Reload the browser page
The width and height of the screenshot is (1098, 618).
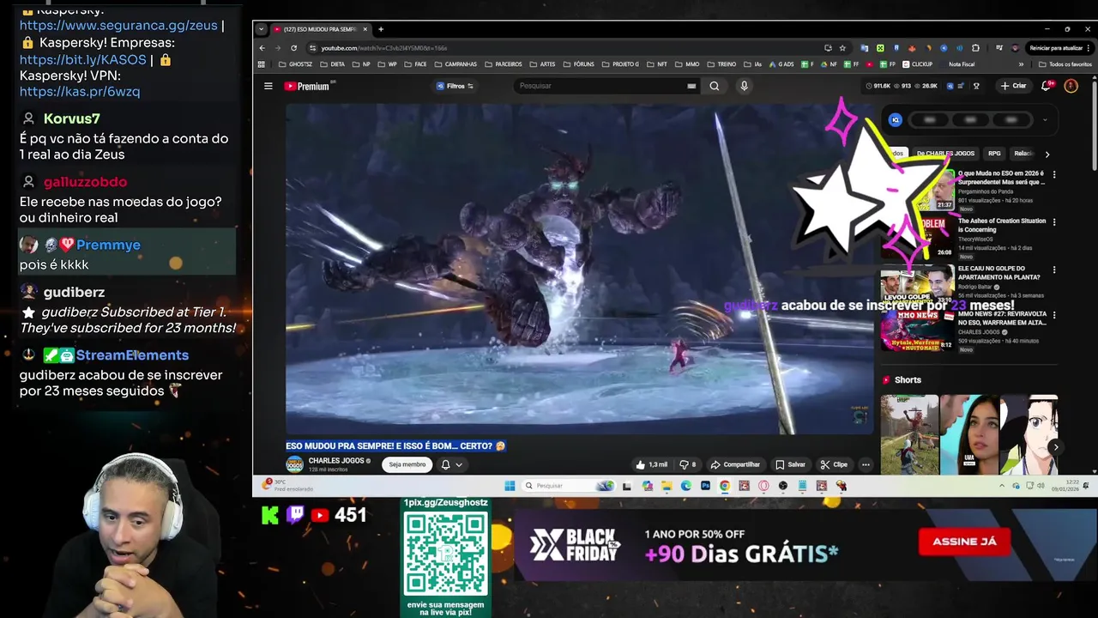pyautogui.click(x=293, y=48)
